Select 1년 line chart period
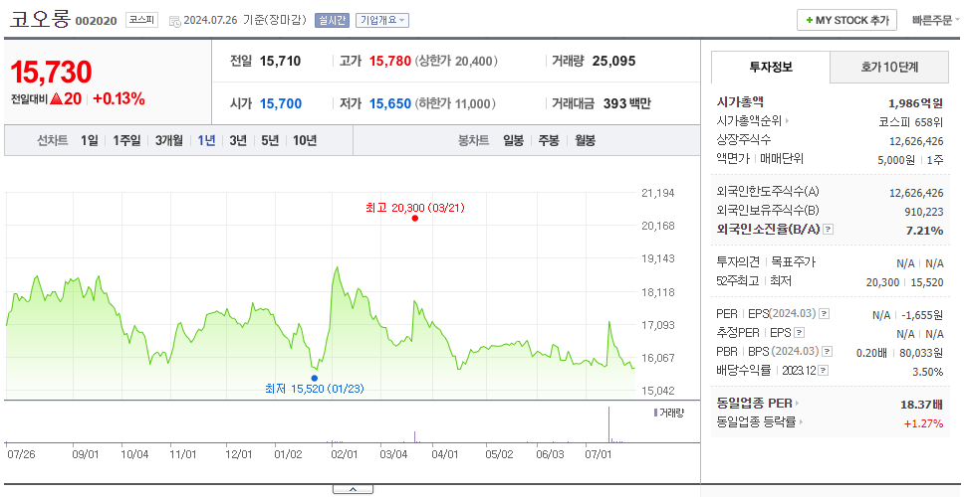The height and width of the screenshot is (497, 964). pos(206,140)
